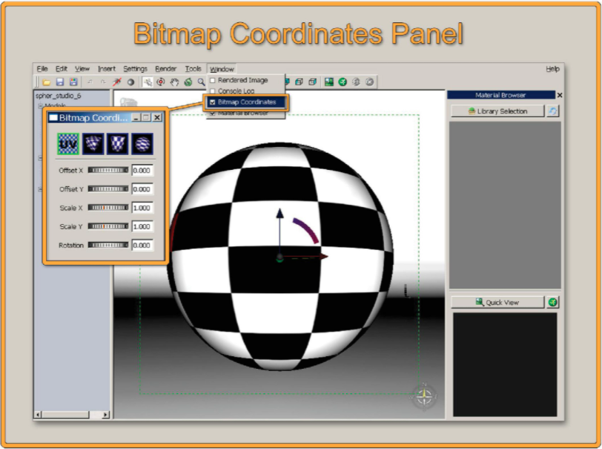Click the Offset Y value field
The width and height of the screenshot is (602, 449).
click(142, 189)
